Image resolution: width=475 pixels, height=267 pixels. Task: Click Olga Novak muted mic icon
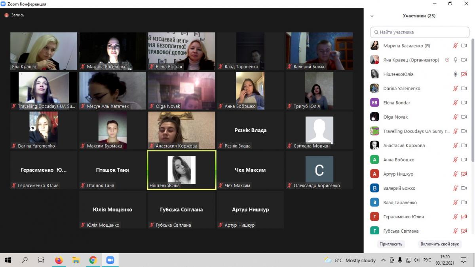point(456,117)
